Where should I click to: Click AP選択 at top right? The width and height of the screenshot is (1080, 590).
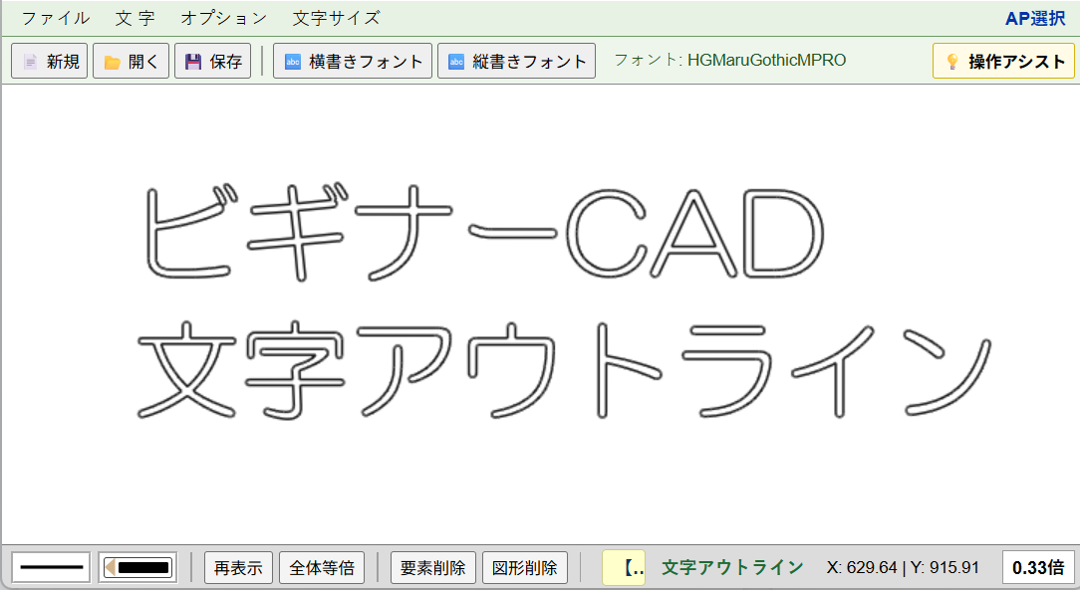1034,19
